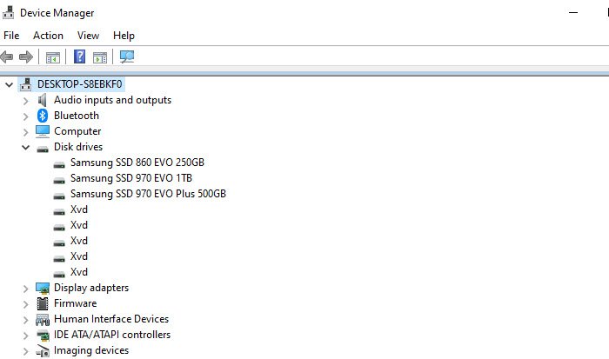Click the Show/Hide Action Pane toolbar icon
Image resolution: width=609 pixels, height=359 pixels.
click(x=100, y=57)
